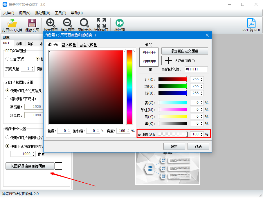Screen dimensions: 263x198
Task: Adjust the green (G) value stepper
Action: [x=202, y=86]
